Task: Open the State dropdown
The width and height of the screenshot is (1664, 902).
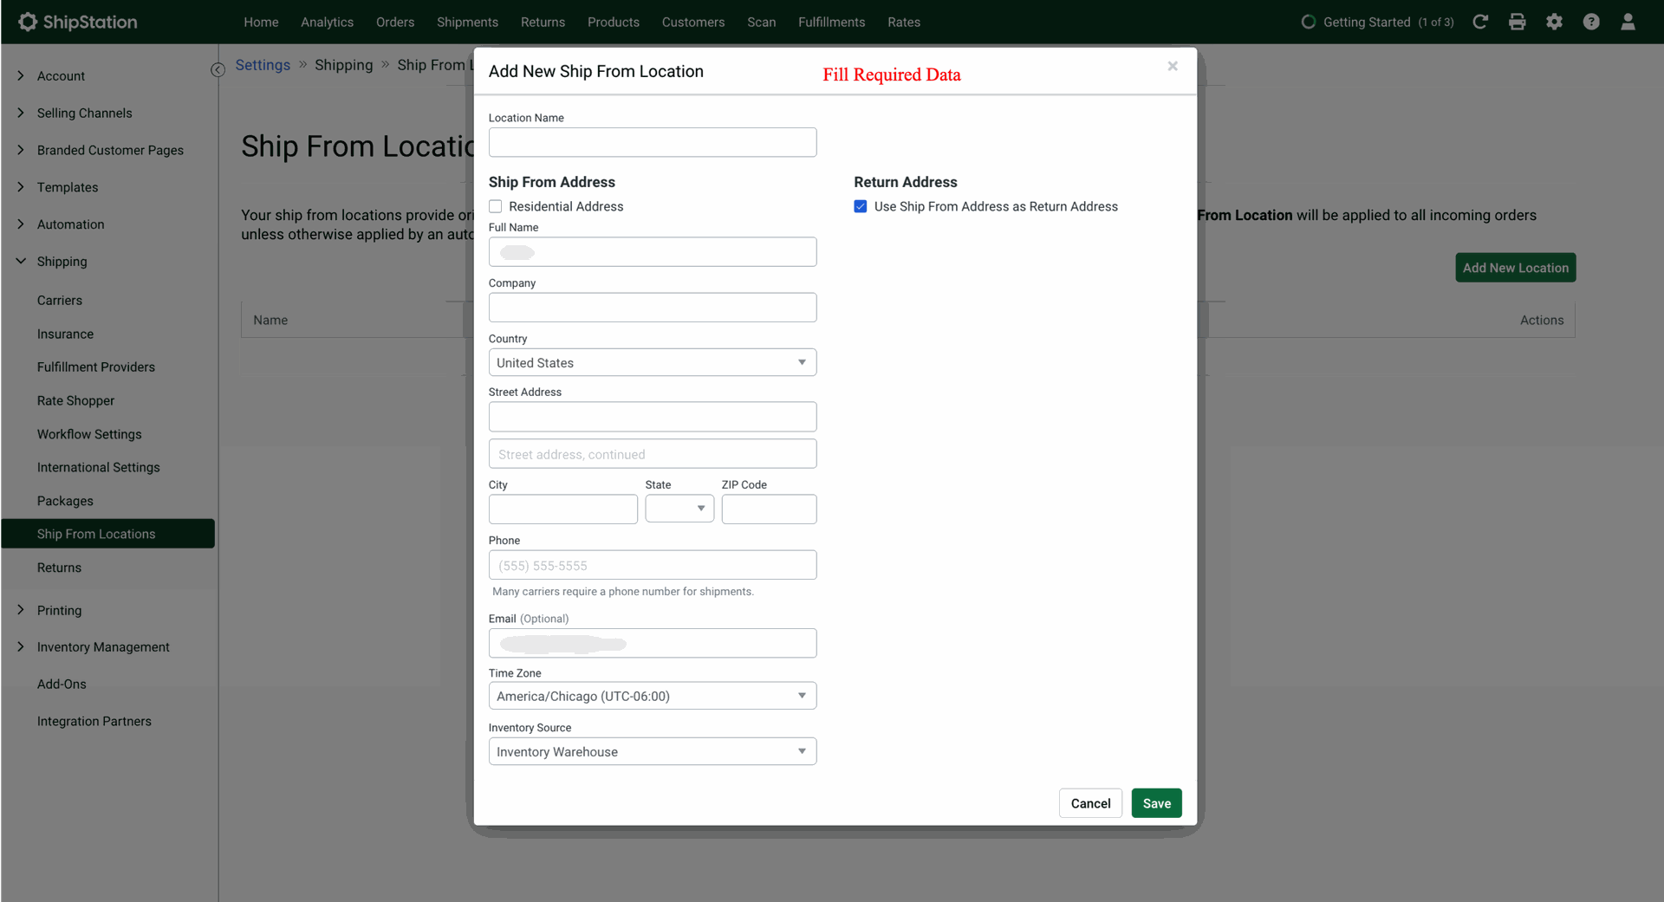Action: [x=679, y=509]
